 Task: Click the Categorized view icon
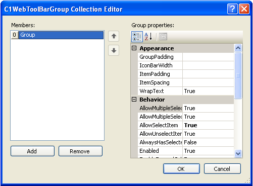(x=137, y=37)
